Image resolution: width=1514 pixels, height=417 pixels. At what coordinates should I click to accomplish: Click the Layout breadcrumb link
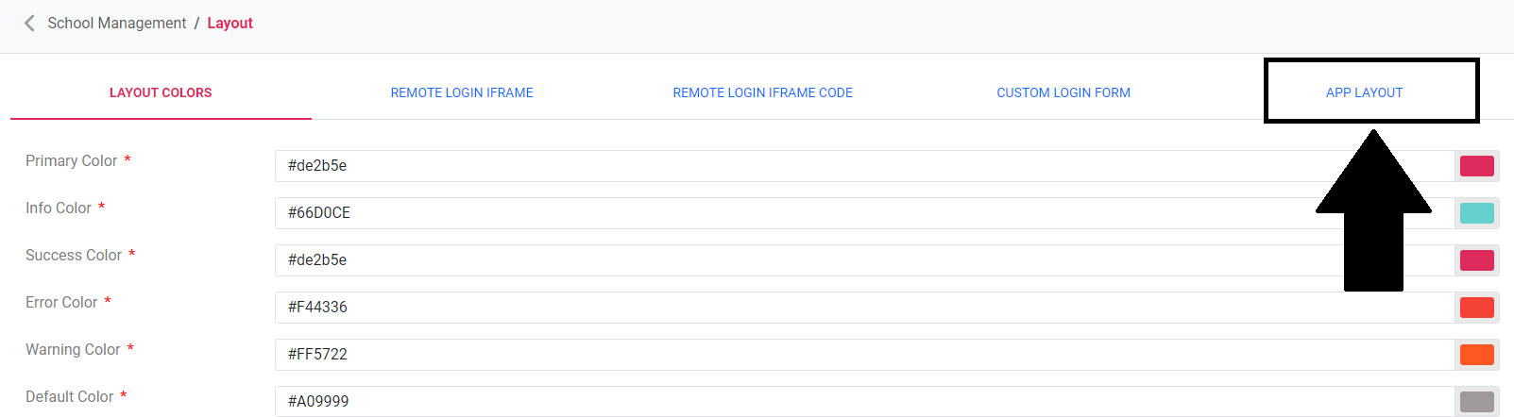point(230,24)
